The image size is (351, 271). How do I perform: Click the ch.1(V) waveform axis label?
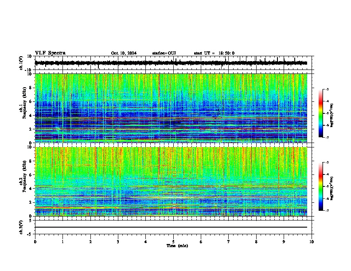[21, 63]
